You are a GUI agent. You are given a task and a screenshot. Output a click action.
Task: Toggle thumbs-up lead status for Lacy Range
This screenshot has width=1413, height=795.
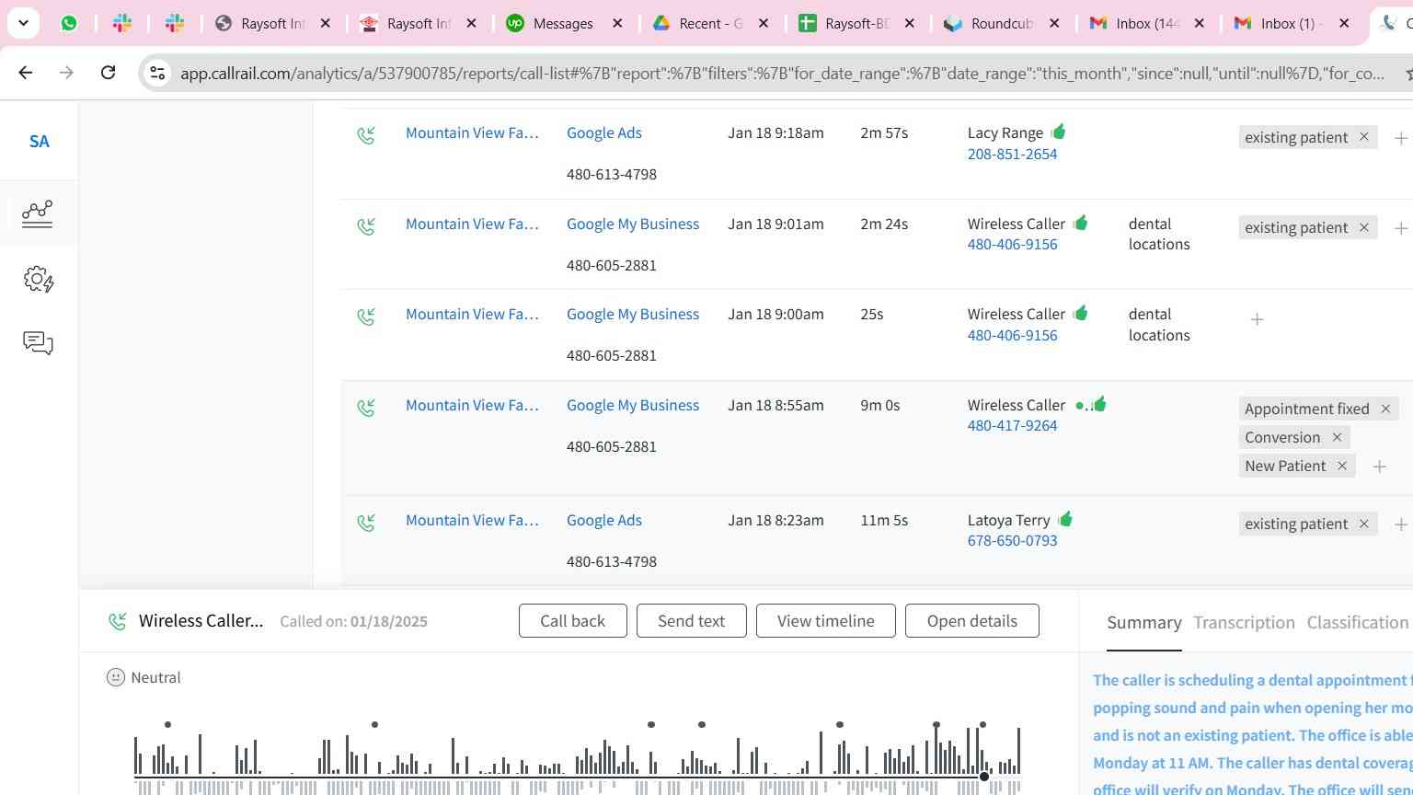(1058, 132)
